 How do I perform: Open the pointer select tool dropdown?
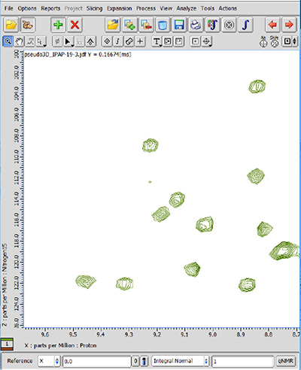point(41,41)
